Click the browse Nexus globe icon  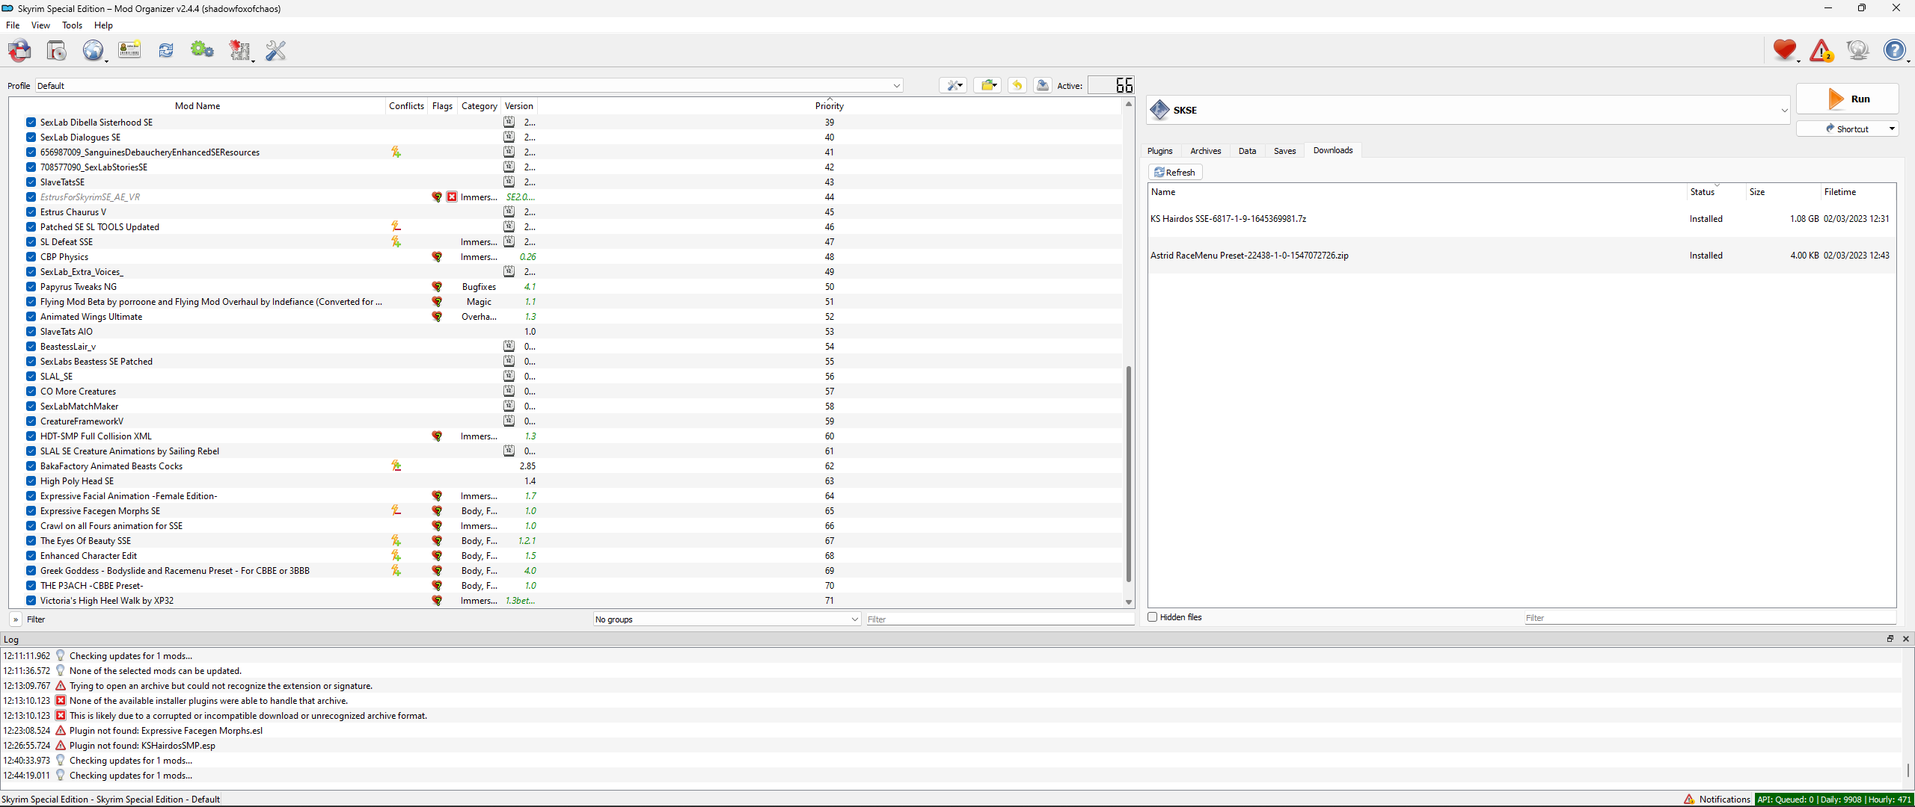click(x=94, y=50)
